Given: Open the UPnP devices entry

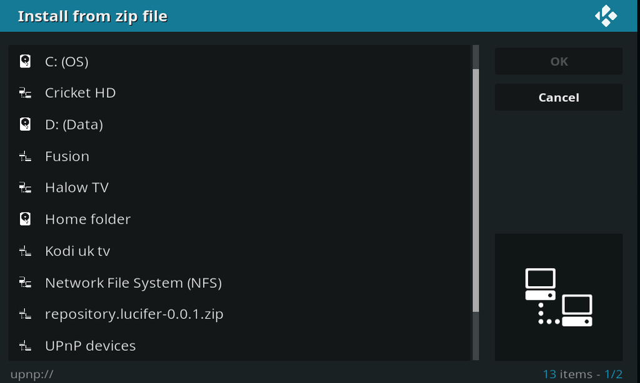Looking at the screenshot, I should tap(90, 346).
